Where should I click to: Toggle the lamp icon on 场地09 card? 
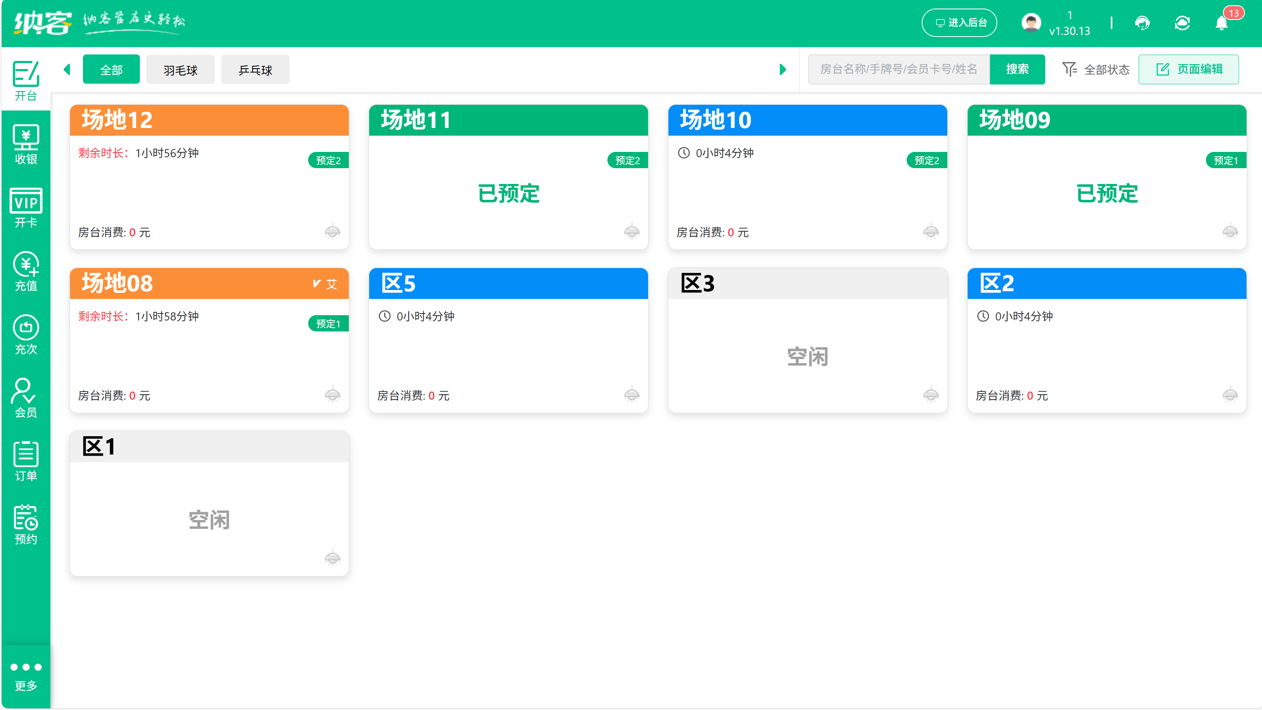click(x=1230, y=231)
